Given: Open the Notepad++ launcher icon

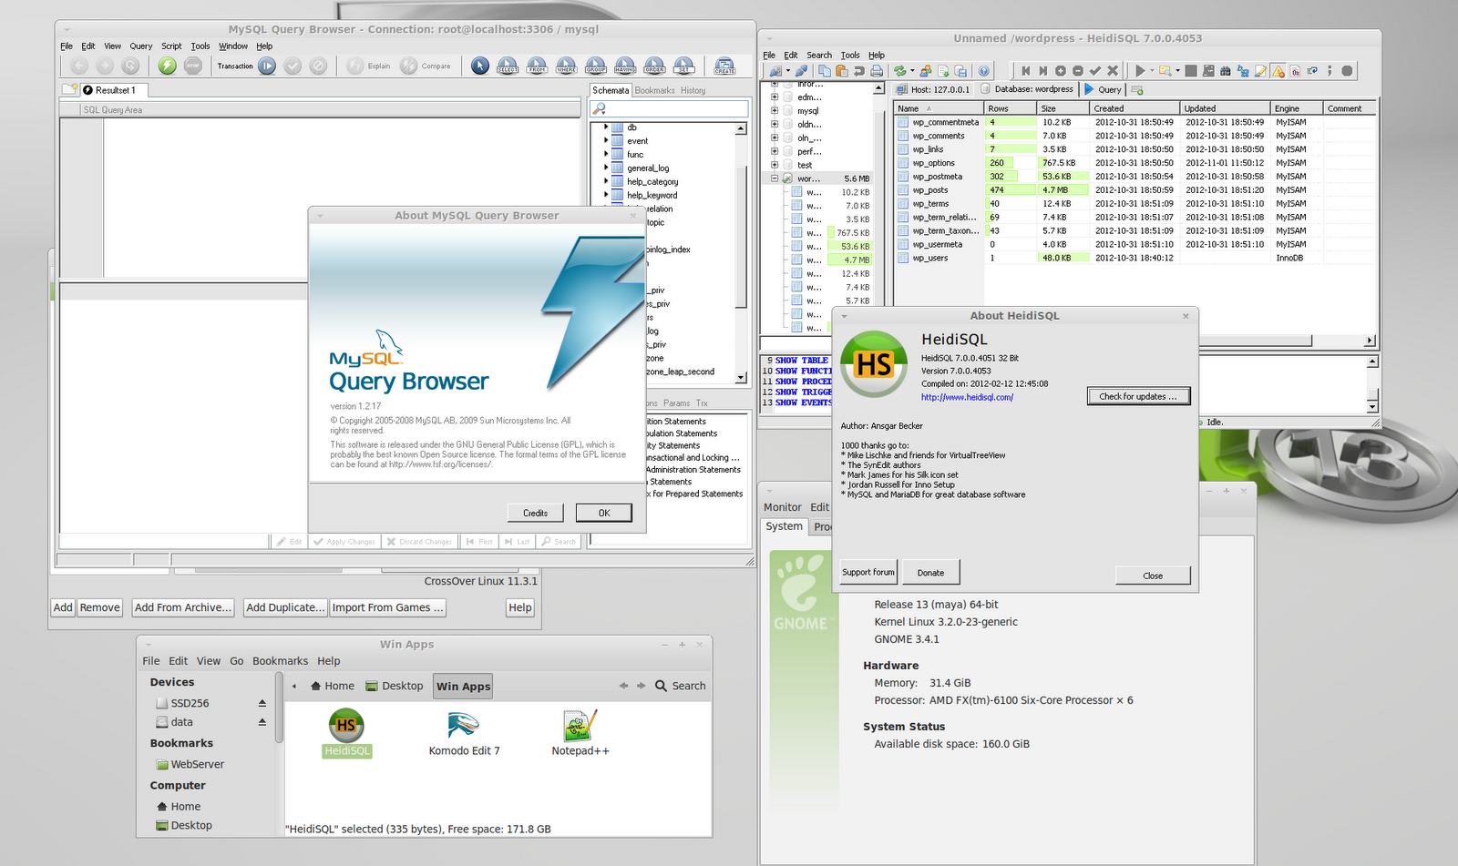Looking at the screenshot, I should pos(580,725).
